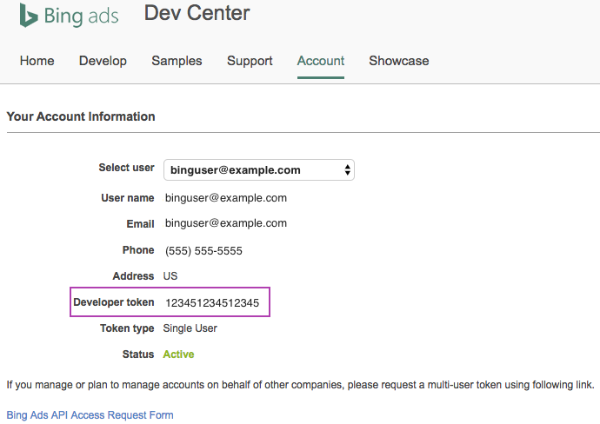Click the green Active status text
600x424 pixels.
(x=178, y=354)
